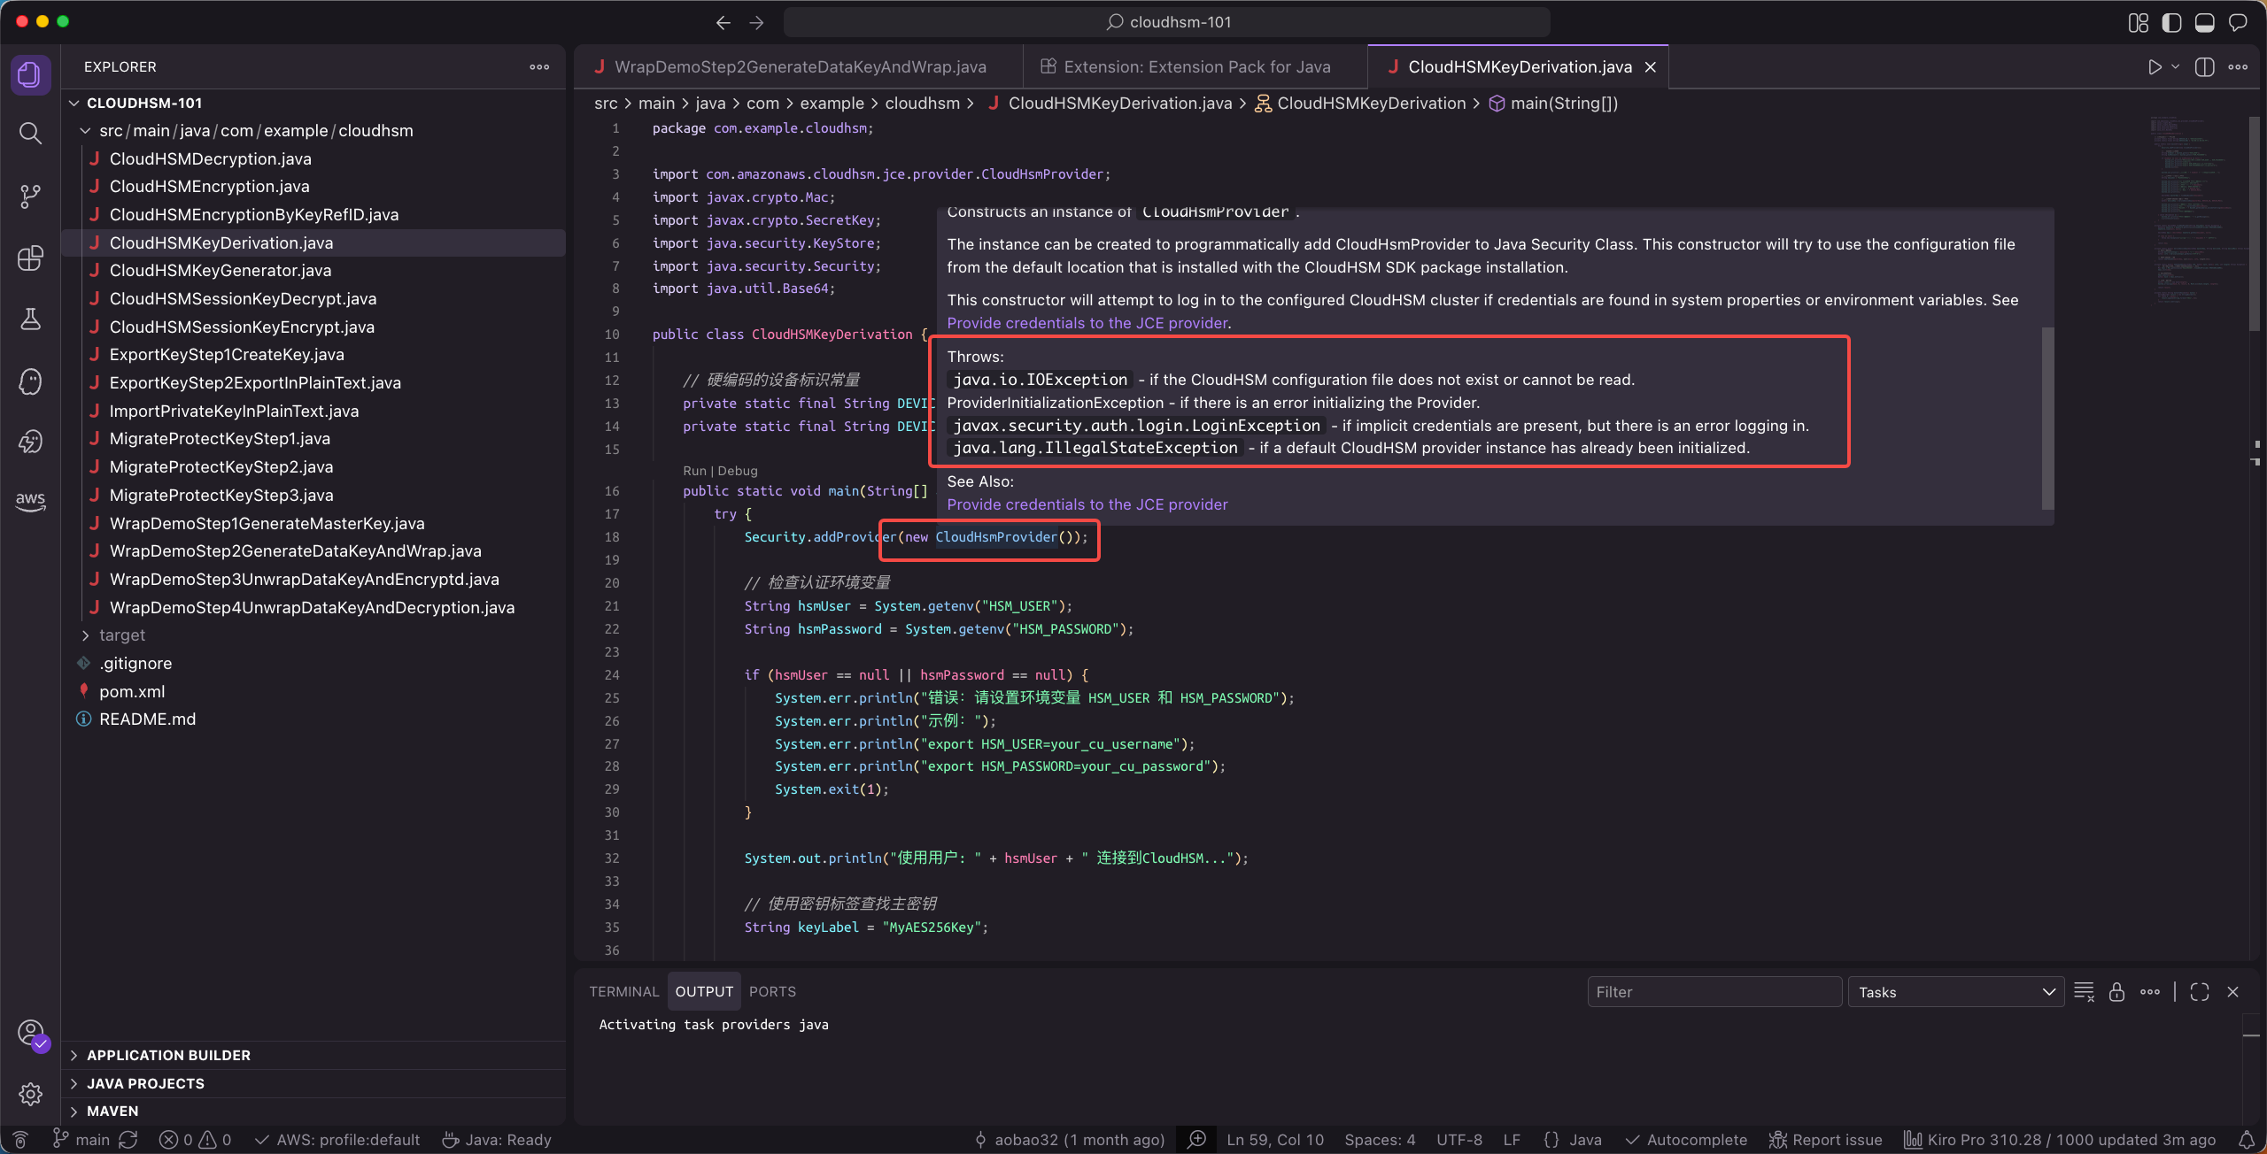Open WrapDemoStep2GenerateDataKeyAndWrap.java editor tab
Screen dimensions: 2267x1154
799,67
